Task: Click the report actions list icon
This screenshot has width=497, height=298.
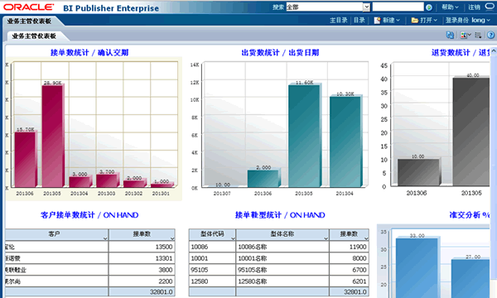Action: pyautogui.click(x=478, y=35)
